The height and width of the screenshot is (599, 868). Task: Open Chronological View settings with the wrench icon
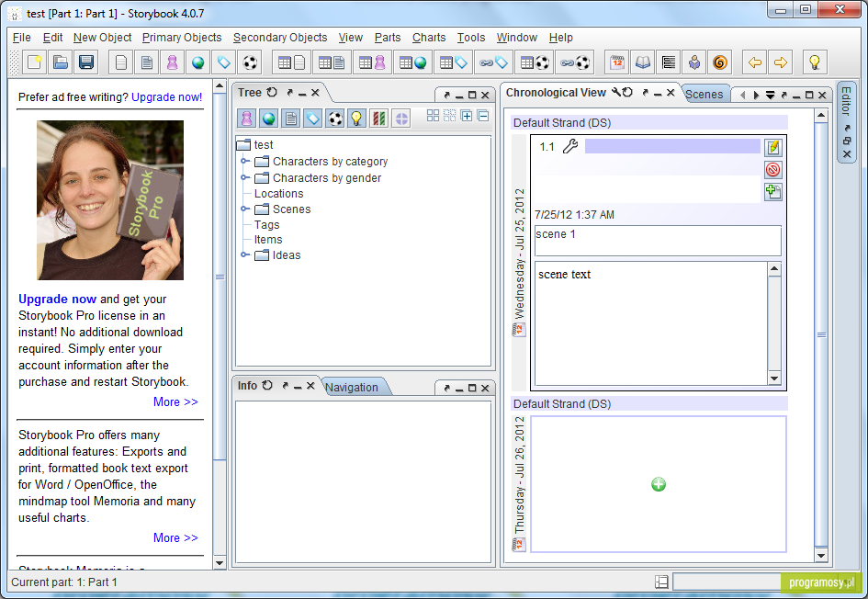[616, 93]
